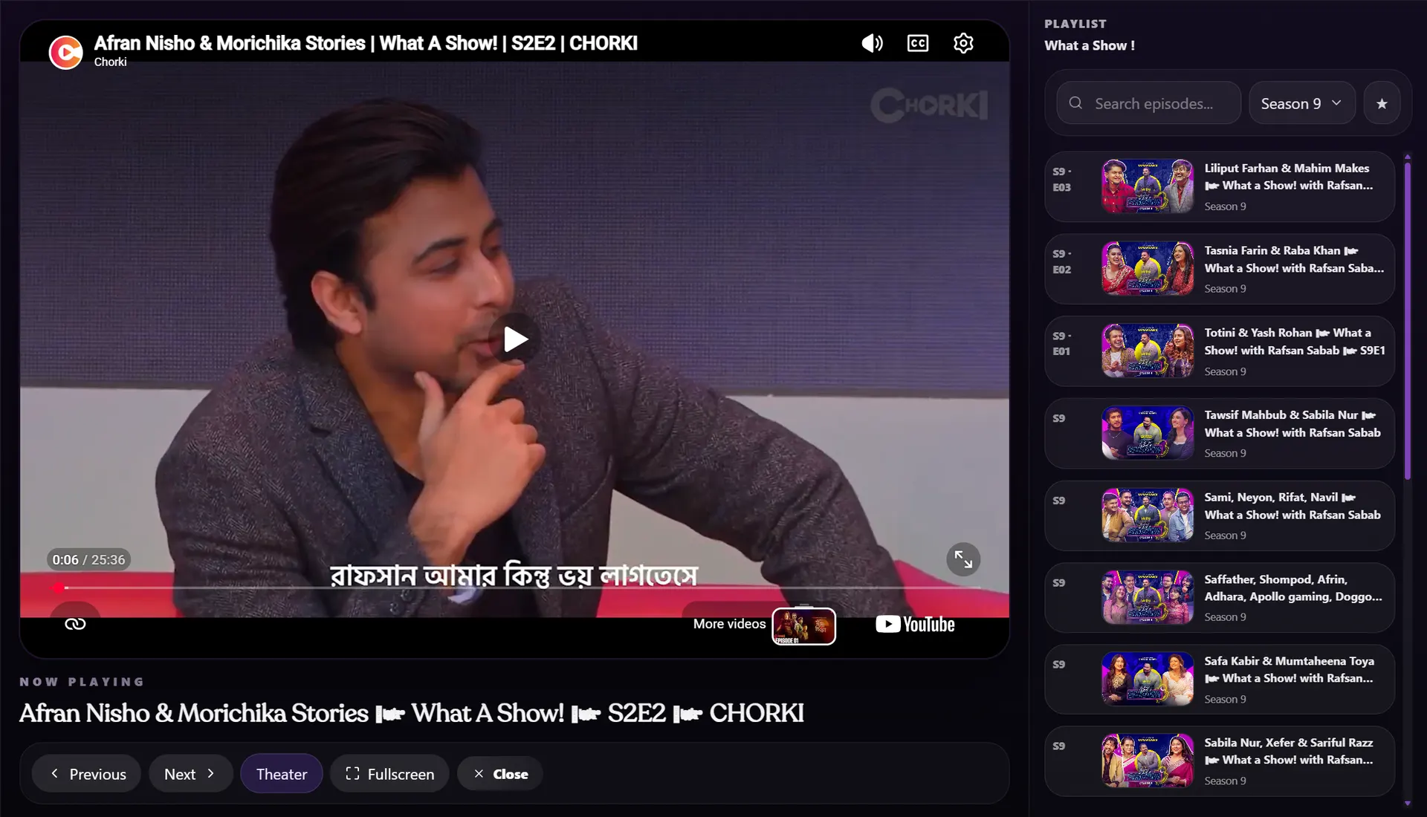Click thumbnail of S9 E01 episode
Viewport: 1427px width, 817px height.
(1148, 351)
